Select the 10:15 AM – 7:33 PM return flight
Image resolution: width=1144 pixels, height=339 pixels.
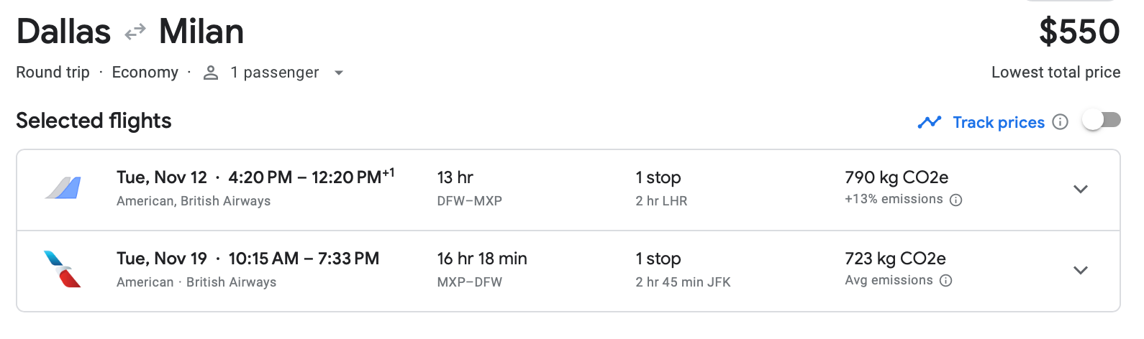(x=303, y=259)
